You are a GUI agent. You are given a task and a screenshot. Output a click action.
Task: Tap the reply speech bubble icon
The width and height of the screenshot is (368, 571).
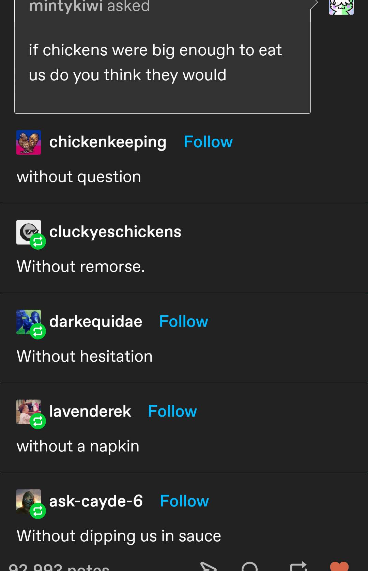point(249,566)
